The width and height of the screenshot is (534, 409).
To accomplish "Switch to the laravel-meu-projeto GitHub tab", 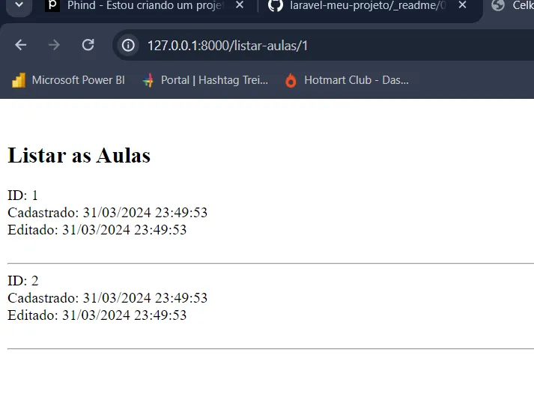I will [367, 6].
